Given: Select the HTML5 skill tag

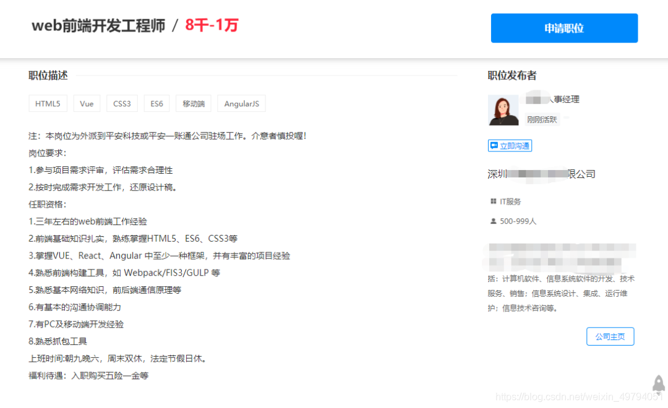Looking at the screenshot, I should pyautogui.click(x=48, y=103).
